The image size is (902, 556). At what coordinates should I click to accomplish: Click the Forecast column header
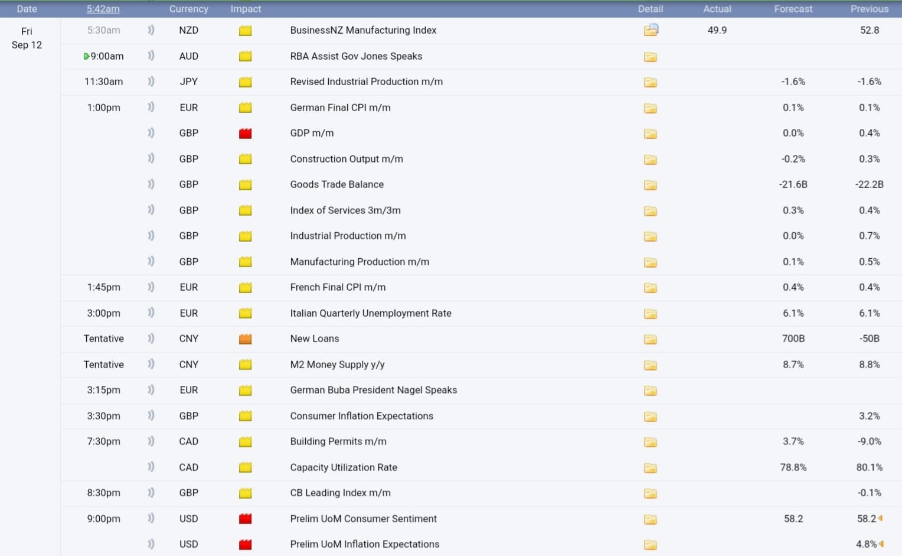pyautogui.click(x=793, y=9)
